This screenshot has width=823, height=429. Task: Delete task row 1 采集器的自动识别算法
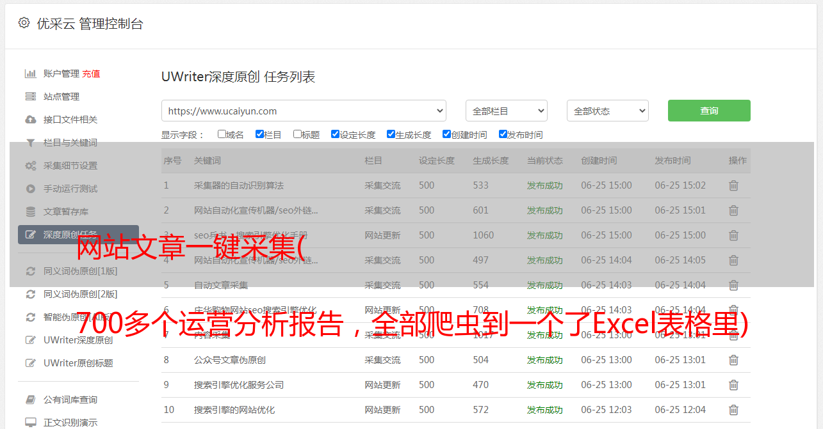[733, 185]
